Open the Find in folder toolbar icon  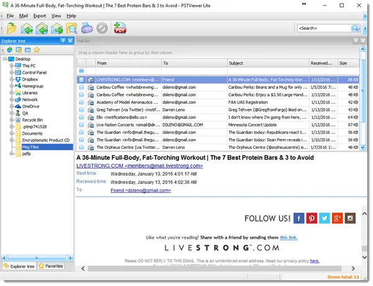coord(71,29)
